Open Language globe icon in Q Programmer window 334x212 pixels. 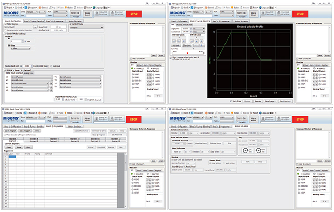tap(93, 113)
